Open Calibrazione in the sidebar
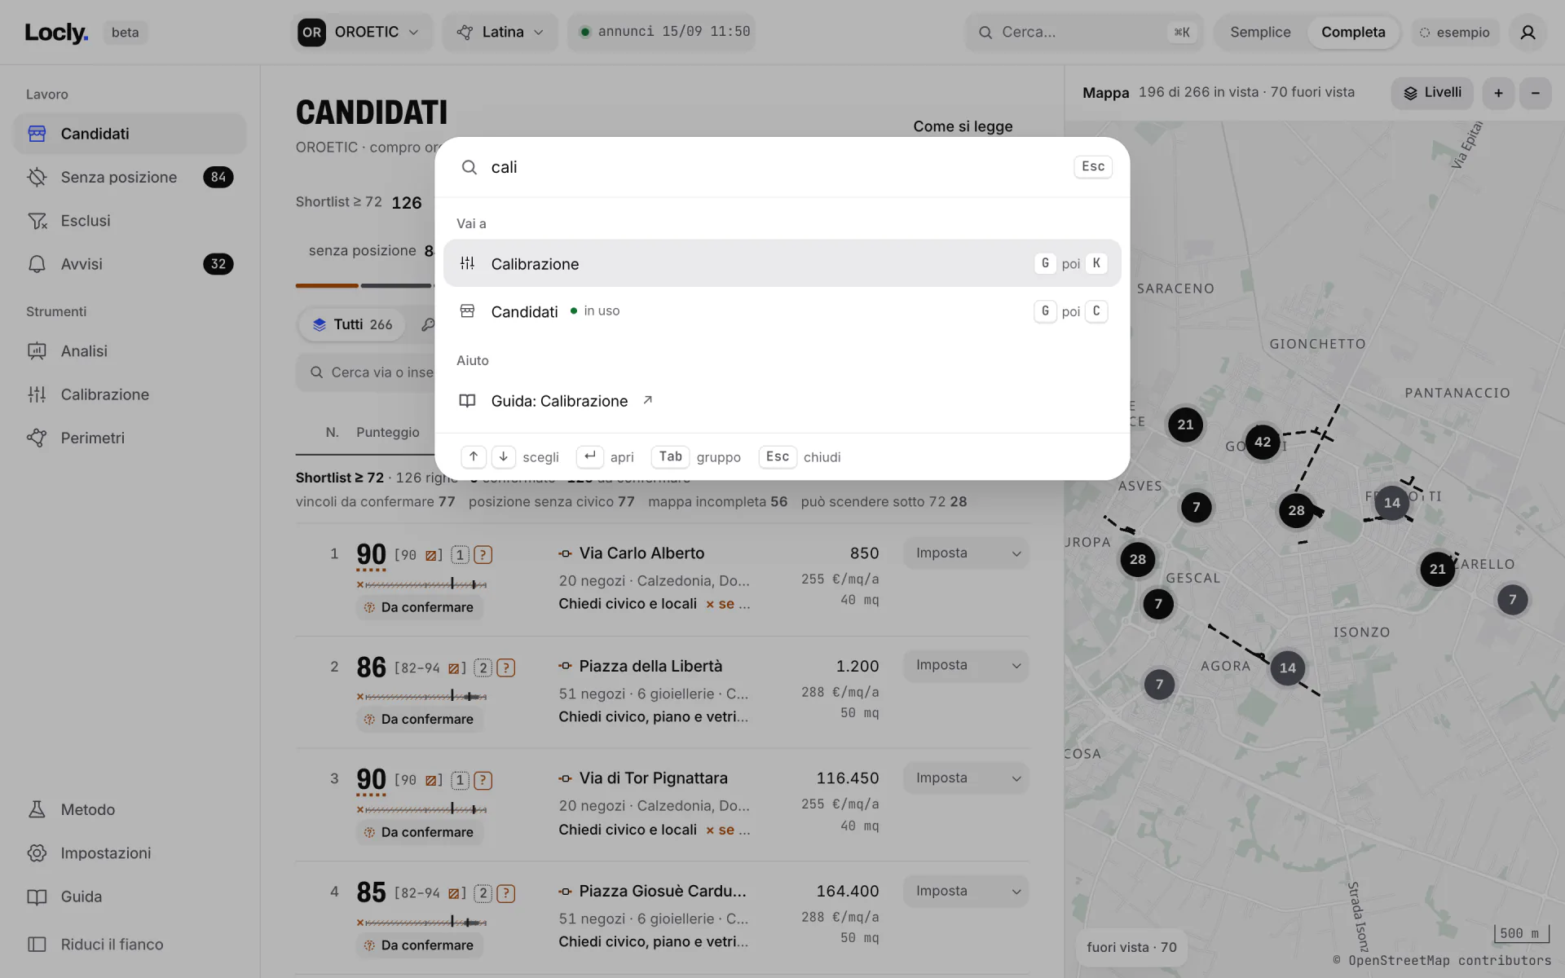The height and width of the screenshot is (978, 1565). pyautogui.click(x=130, y=394)
